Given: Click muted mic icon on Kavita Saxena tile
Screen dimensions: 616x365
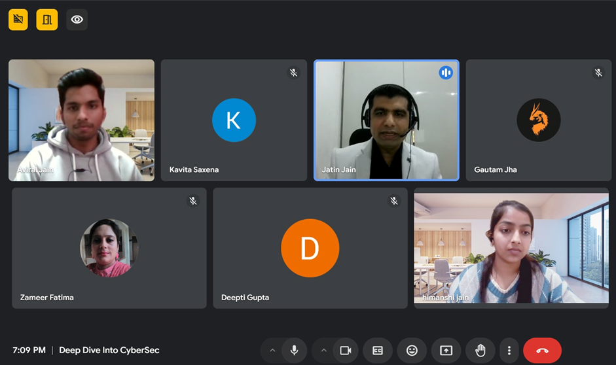Looking at the screenshot, I should pyautogui.click(x=293, y=73).
